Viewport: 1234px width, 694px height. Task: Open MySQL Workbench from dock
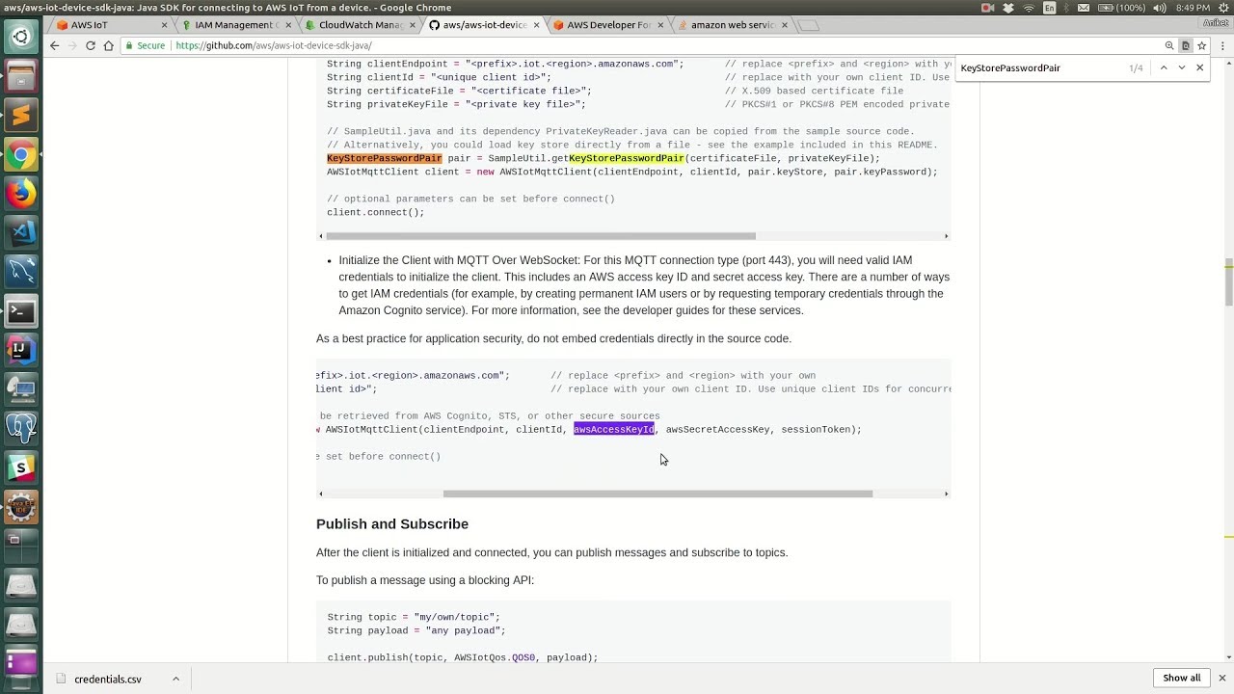[21, 272]
